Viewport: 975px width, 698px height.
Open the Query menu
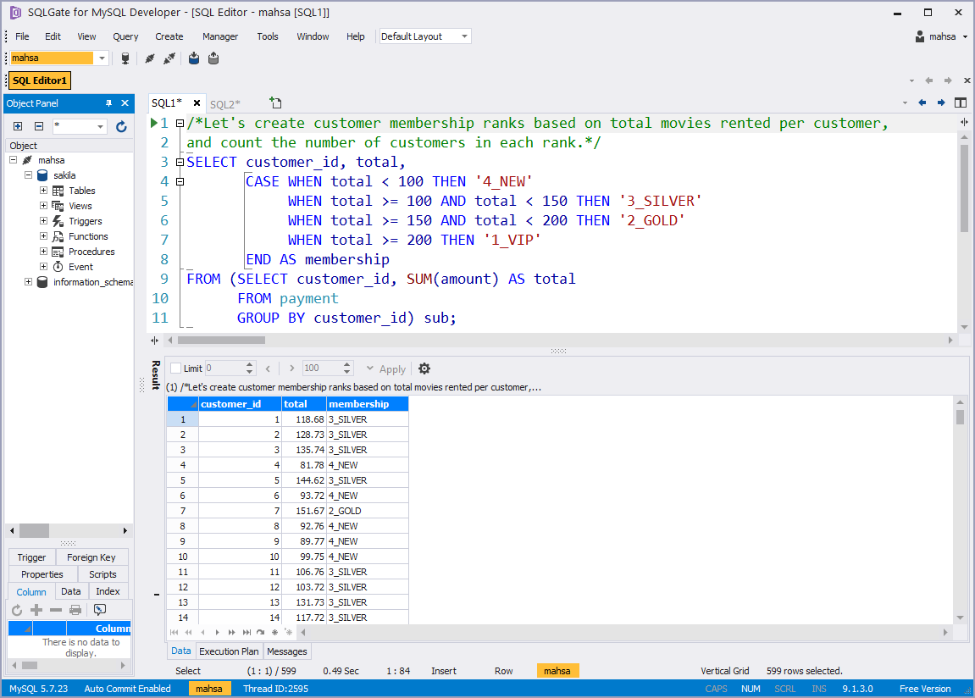(x=125, y=36)
